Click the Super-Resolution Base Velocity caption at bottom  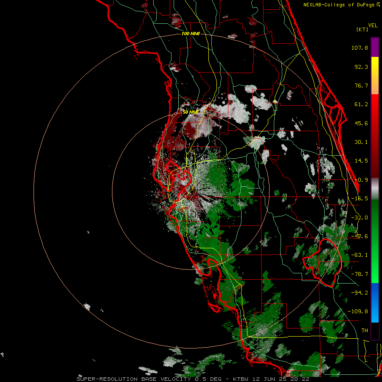(x=193, y=379)
